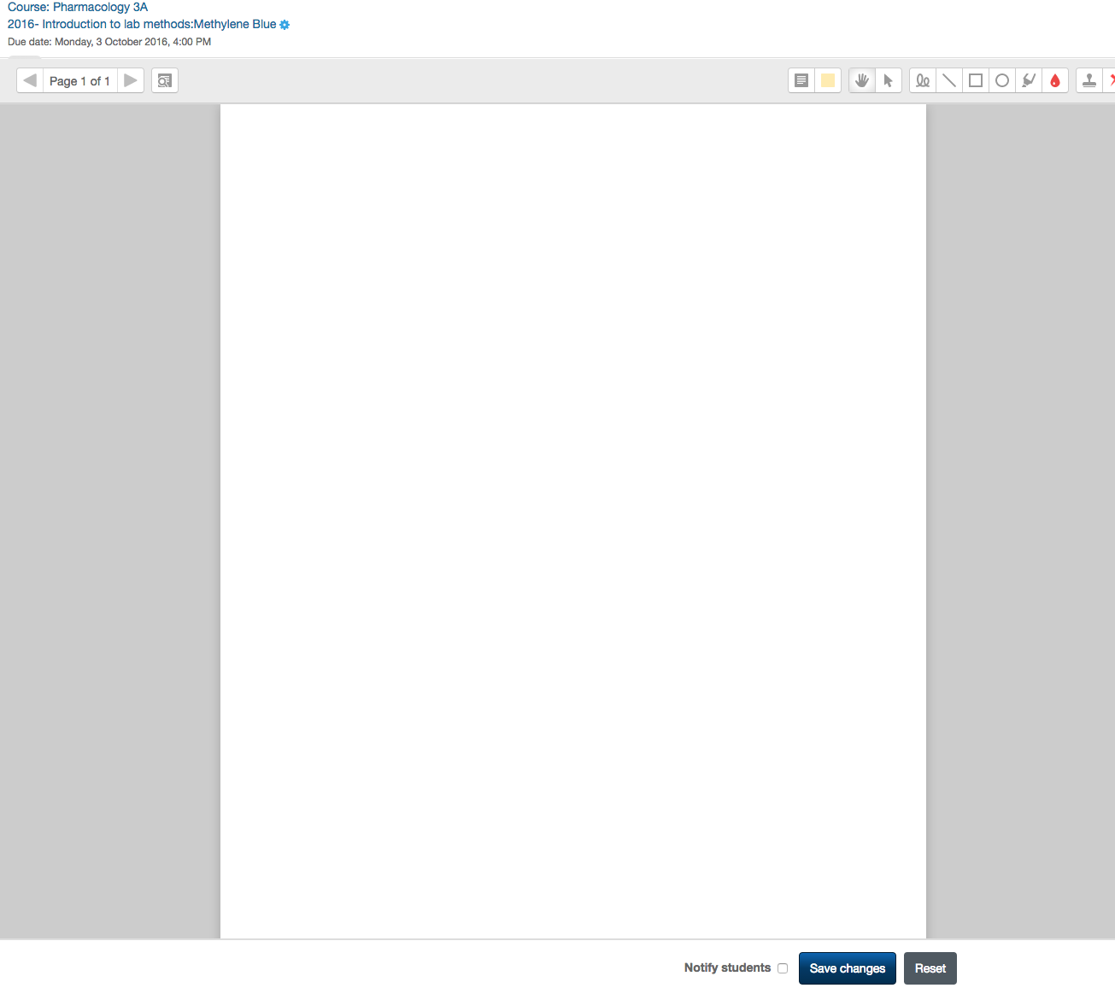The width and height of the screenshot is (1115, 988).
Task: Select the freehand pen tool
Action: coord(923,80)
